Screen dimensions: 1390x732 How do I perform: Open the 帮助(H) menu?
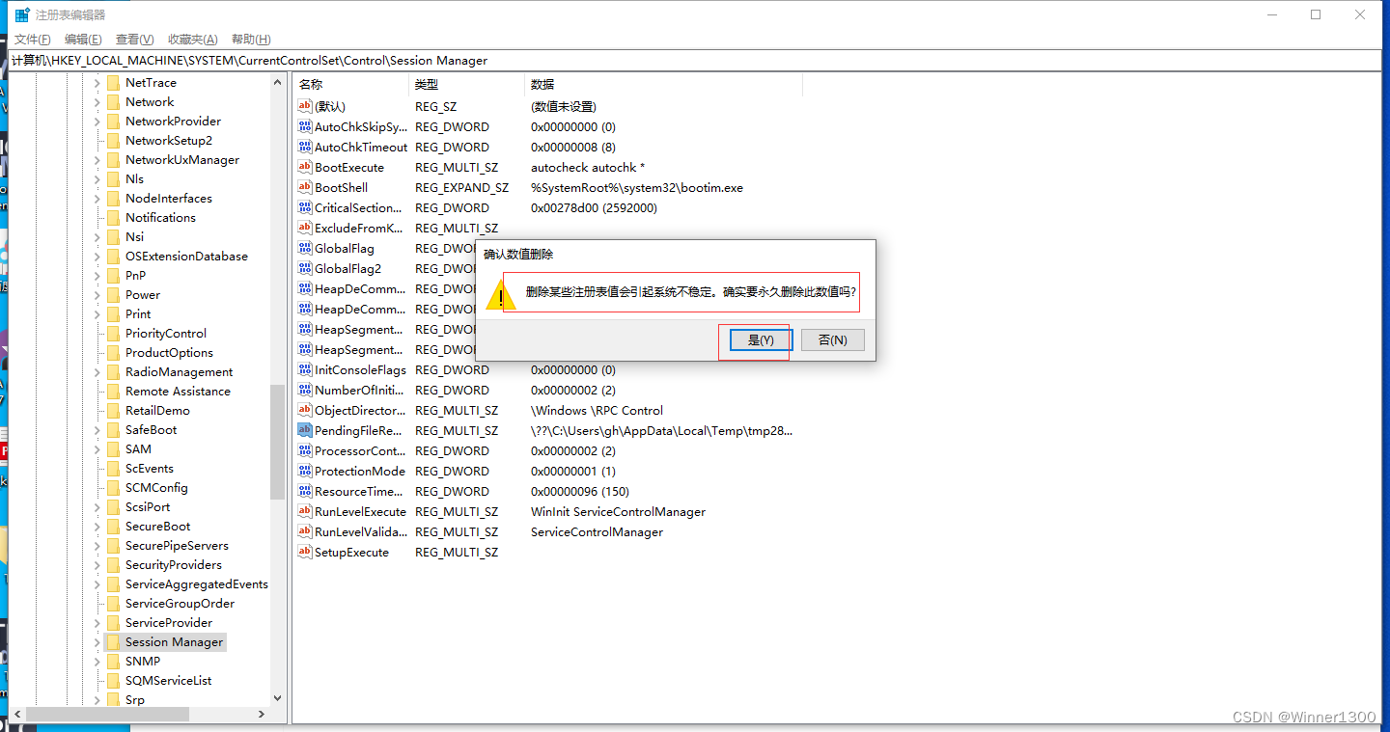(251, 40)
